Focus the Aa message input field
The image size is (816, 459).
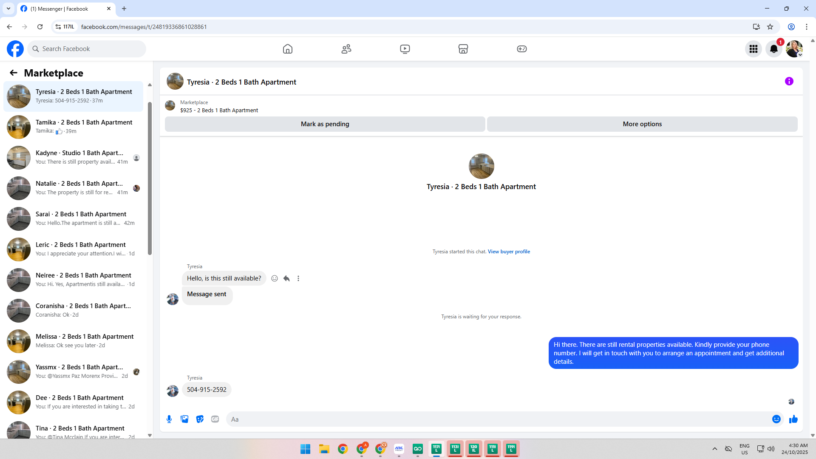point(499,419)
